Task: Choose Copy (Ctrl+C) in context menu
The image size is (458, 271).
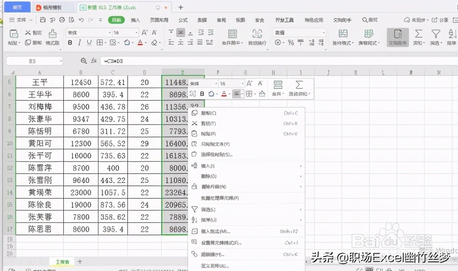Action: [247, 113]
